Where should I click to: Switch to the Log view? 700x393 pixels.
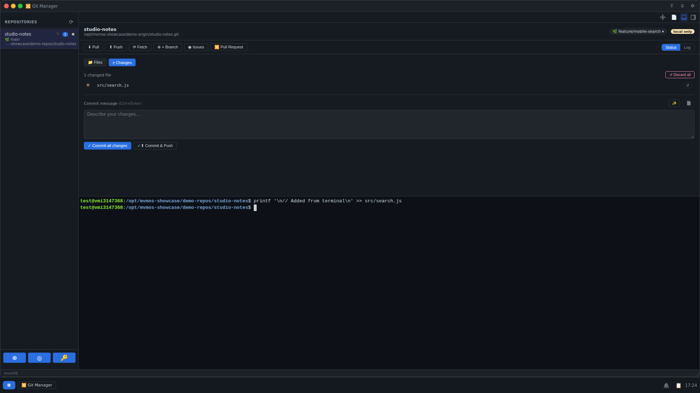687,47
